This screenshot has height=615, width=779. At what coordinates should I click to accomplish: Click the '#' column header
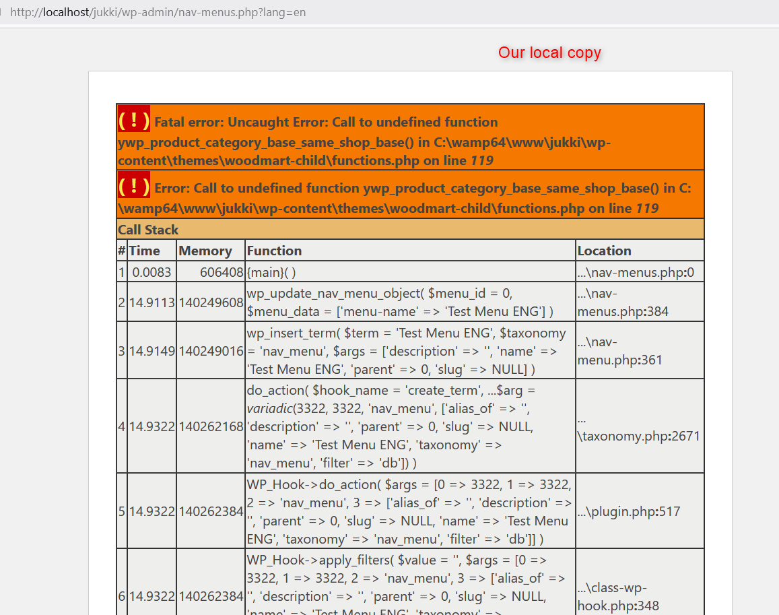(x=122, y=251)
